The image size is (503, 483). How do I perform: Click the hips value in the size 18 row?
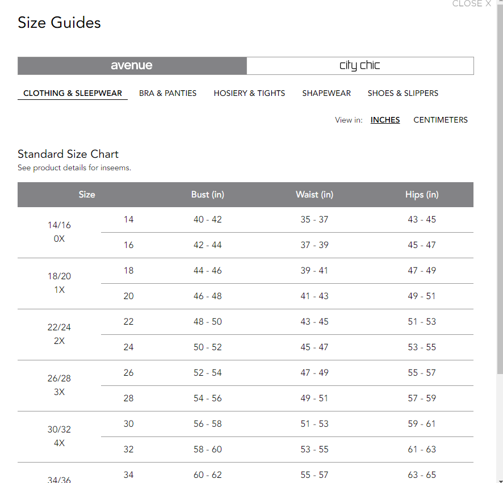pyautogui.click(x=422, y=271)
